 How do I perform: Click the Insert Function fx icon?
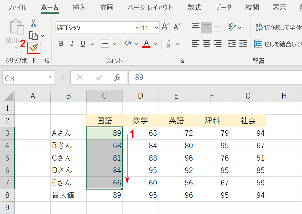[118, 77]
